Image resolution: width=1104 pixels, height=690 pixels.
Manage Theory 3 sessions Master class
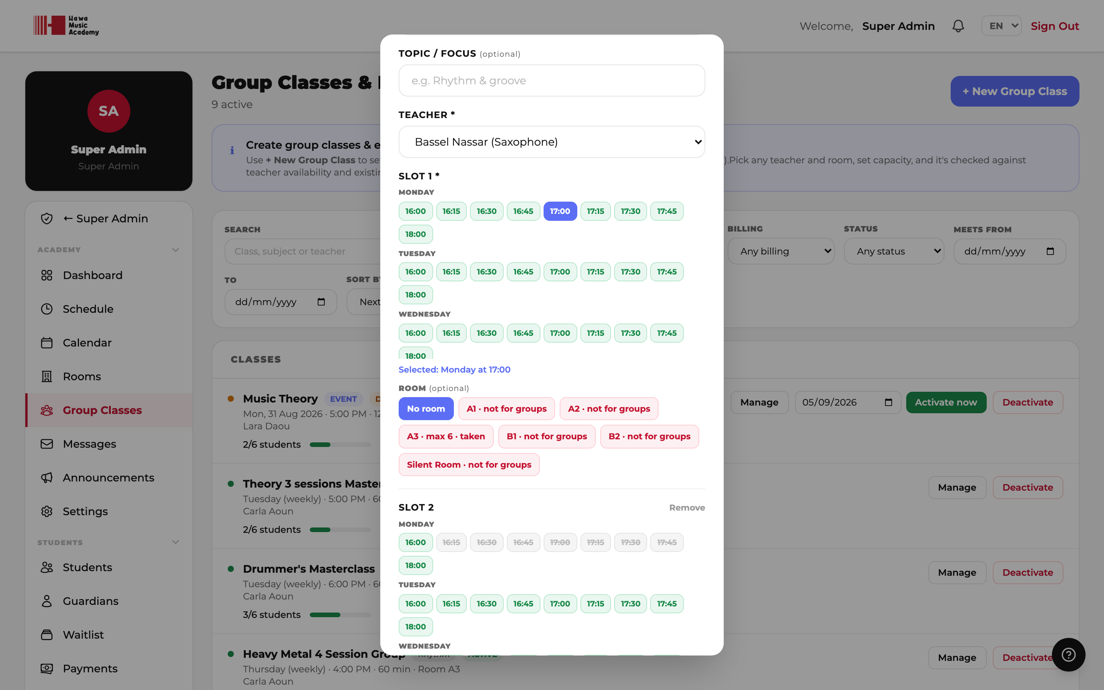coord(957,487)
